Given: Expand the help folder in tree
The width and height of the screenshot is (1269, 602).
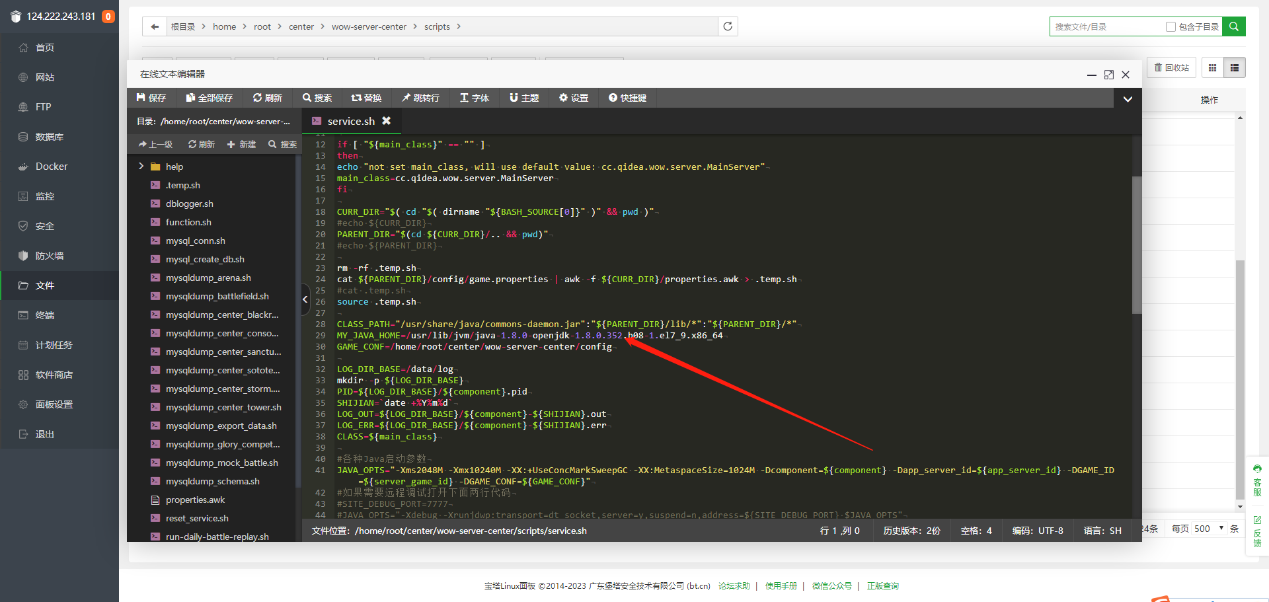Looking at the screenshot, I should [x=141, y=167].
